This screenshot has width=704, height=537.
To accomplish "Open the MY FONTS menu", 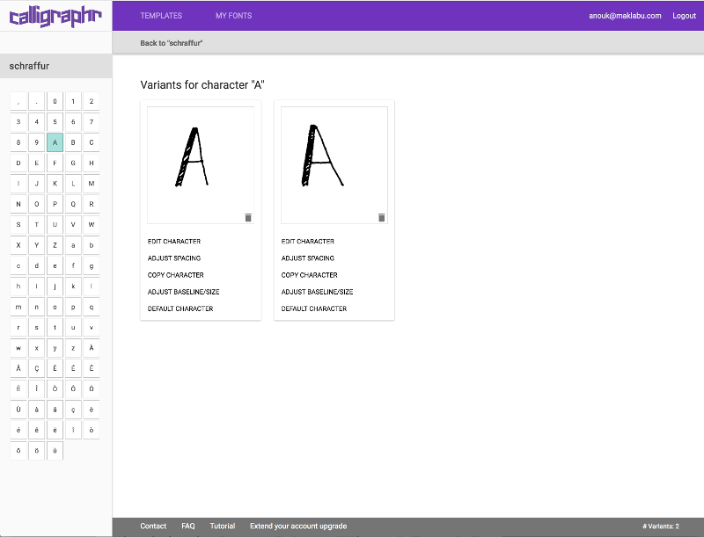I will pos(231,16).
